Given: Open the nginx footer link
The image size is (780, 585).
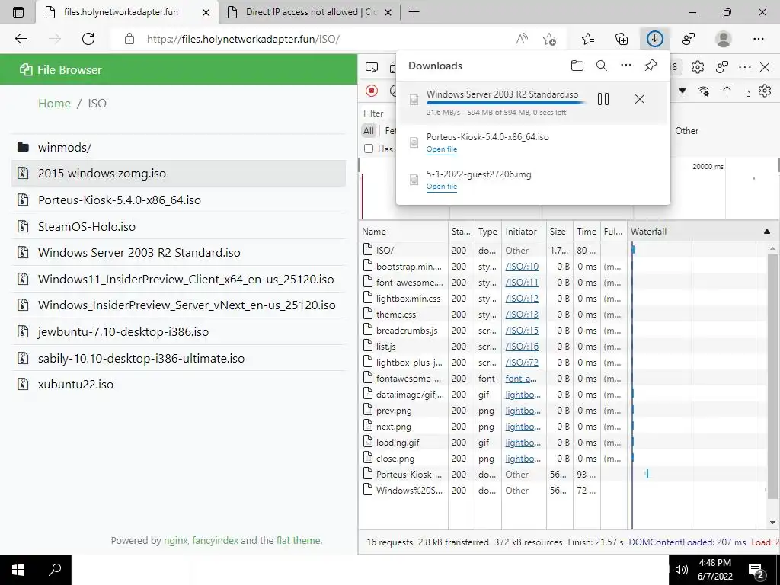Looking at the screenshot, I should point(176,540).
